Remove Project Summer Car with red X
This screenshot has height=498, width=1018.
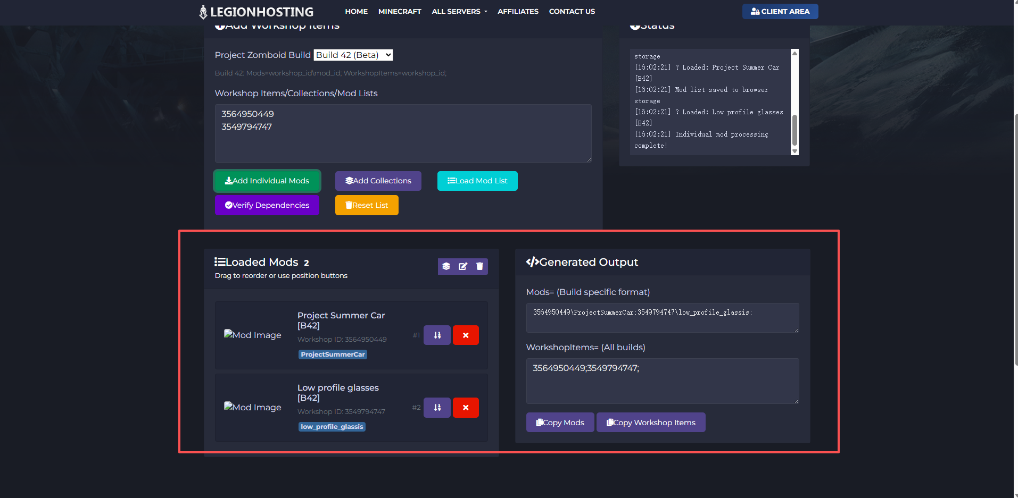466,335
